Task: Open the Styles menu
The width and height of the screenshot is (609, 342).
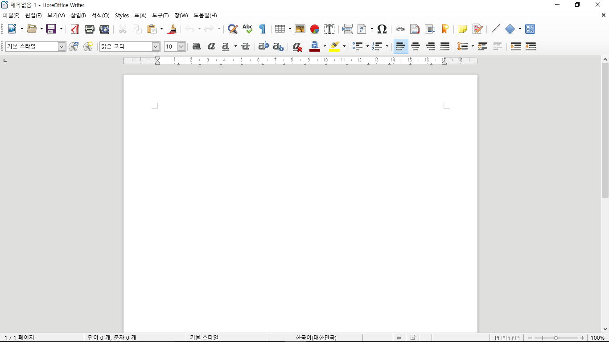Action: 122,16
